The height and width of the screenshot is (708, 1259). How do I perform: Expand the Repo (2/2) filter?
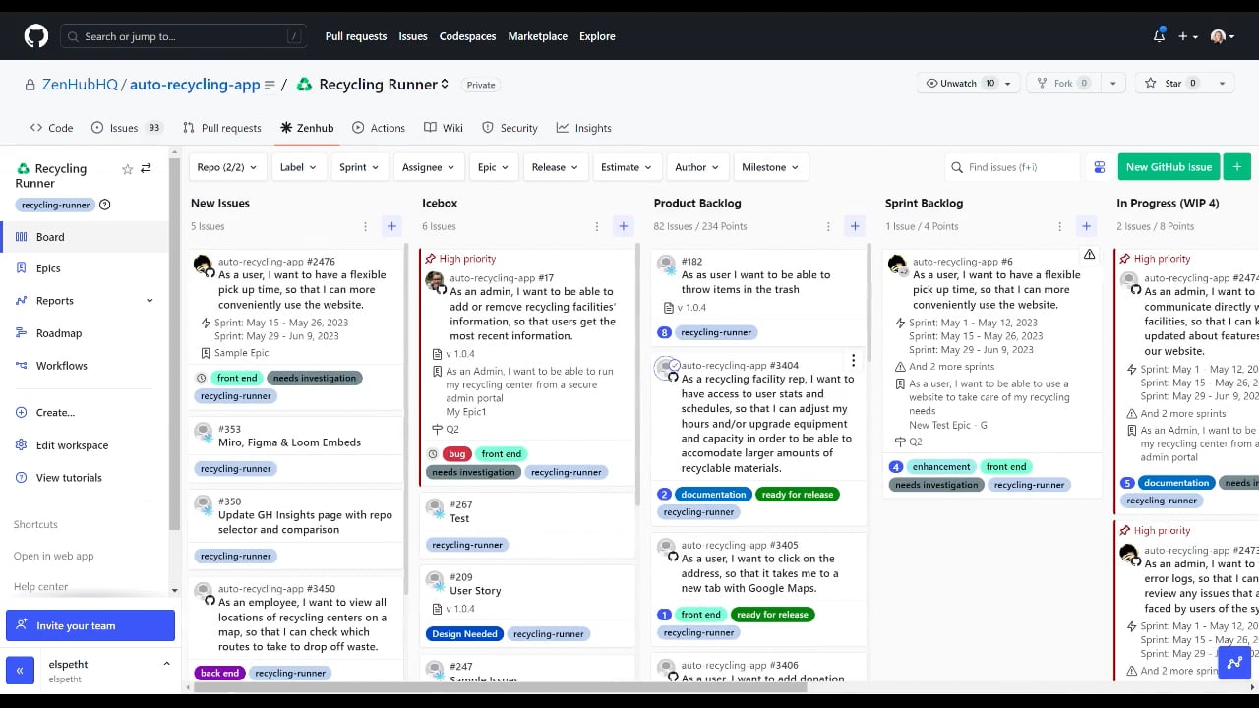coord(227,167)
